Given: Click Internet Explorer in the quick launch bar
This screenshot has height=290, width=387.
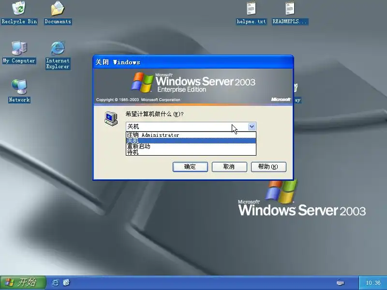Looking at the screenshot, I should 55,282.
